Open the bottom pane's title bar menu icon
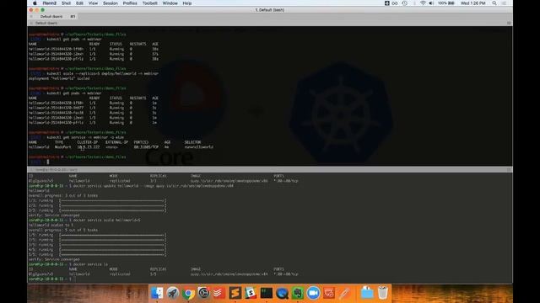This screenshot has width=540, height=303. tap(509, 170)
